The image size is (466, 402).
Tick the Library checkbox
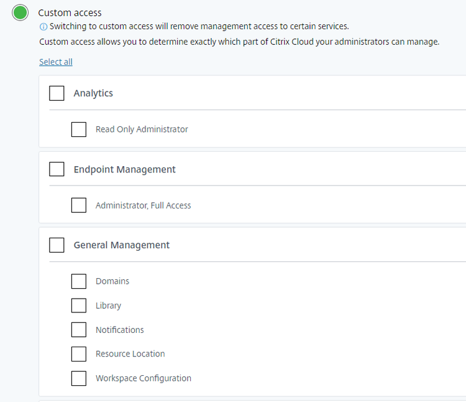point(79,306)
